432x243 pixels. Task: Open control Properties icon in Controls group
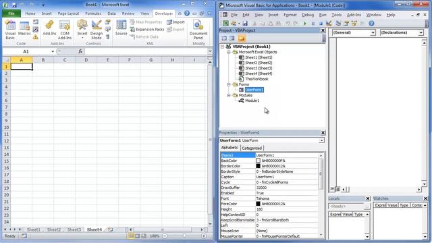click(108, 22)
